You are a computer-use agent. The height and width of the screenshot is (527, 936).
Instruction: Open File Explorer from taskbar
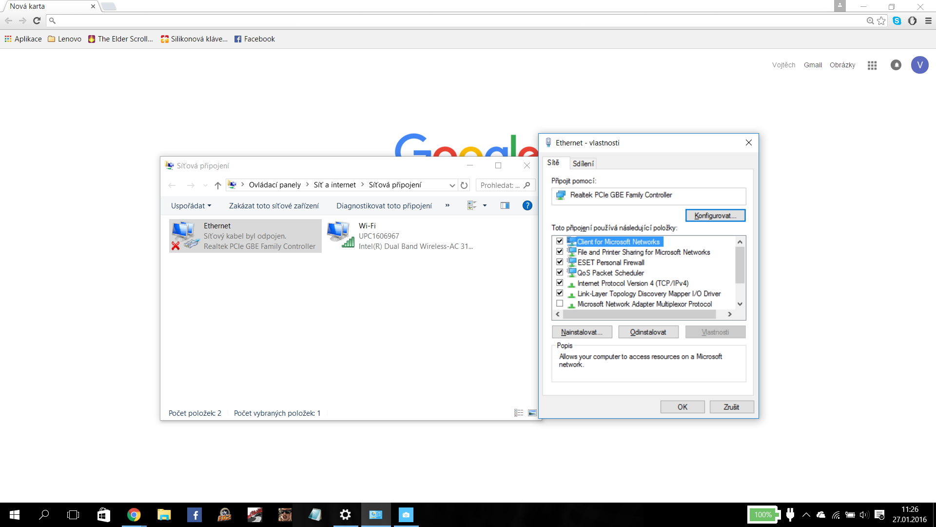click(164, 515)
